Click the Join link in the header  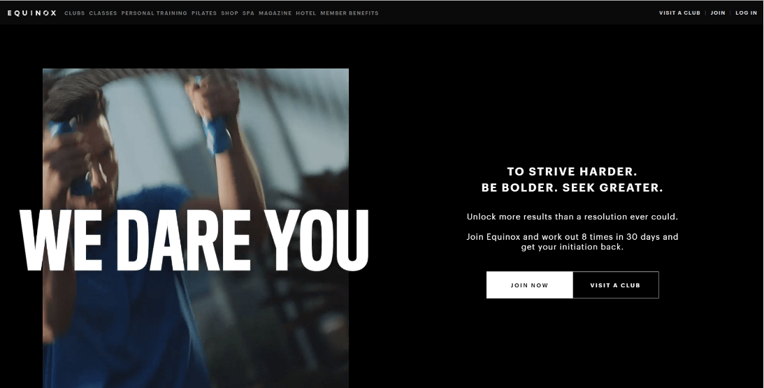click(718, 13)
